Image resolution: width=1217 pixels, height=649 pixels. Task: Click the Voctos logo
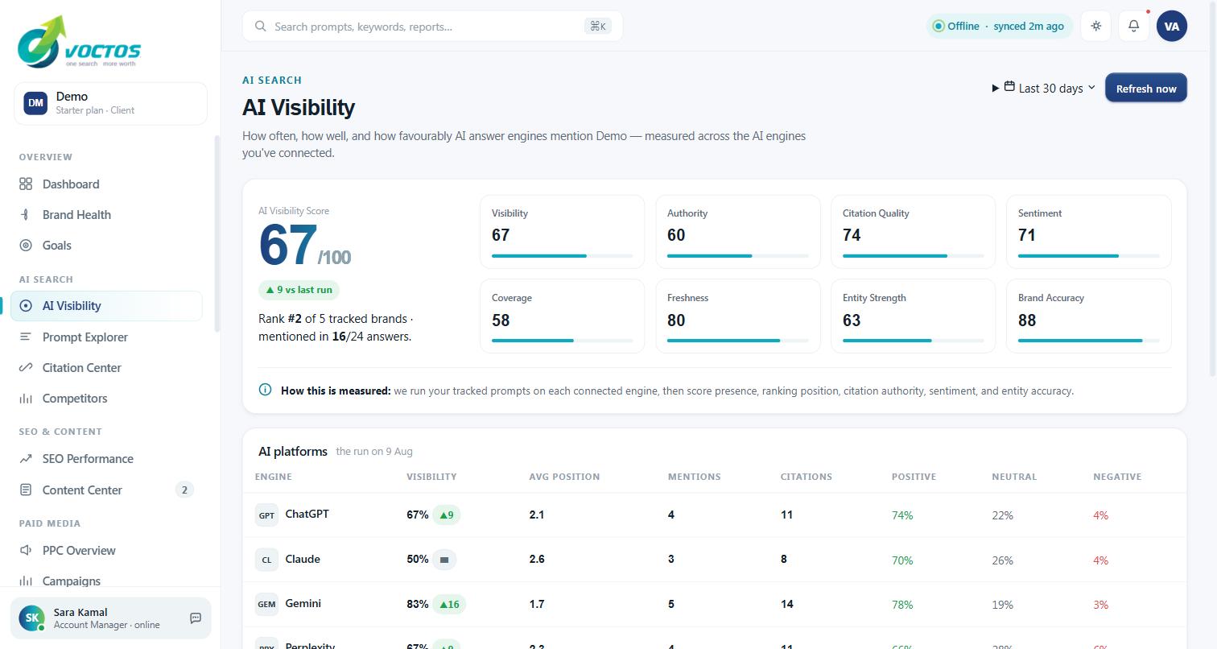(79, 42)
